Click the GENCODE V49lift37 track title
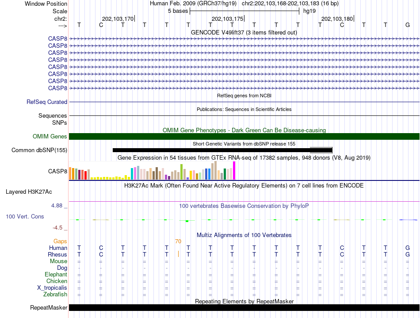Image resolution: width=420 pixels, height=318 pixels. 244,32
